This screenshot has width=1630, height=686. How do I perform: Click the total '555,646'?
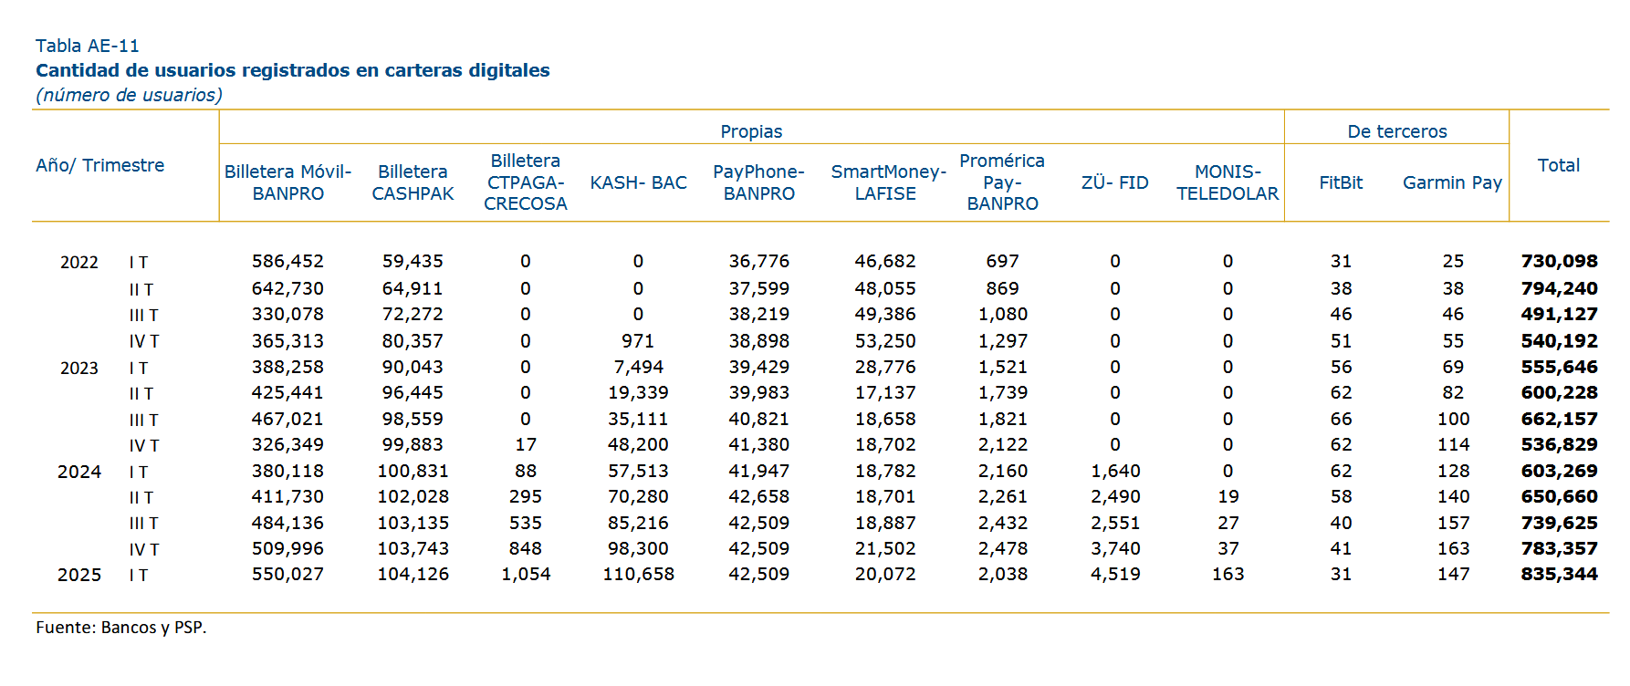point(1559,368)
